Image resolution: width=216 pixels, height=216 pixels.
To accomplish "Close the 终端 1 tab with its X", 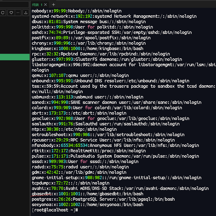I will click(45, 5).
